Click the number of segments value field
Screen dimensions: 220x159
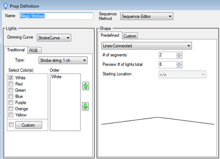pos(168,55)
